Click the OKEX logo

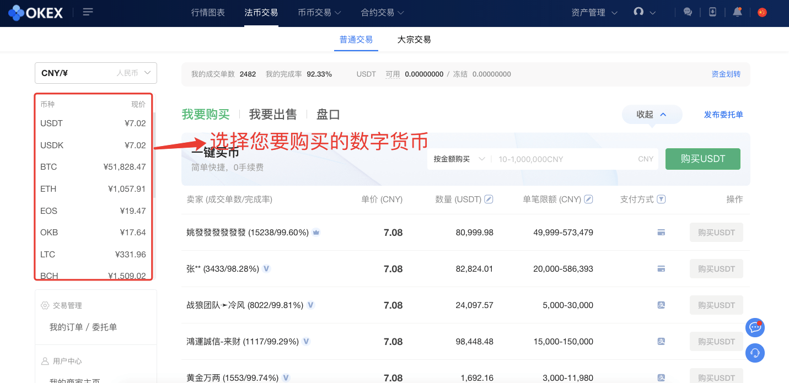(x=36, y=12)
